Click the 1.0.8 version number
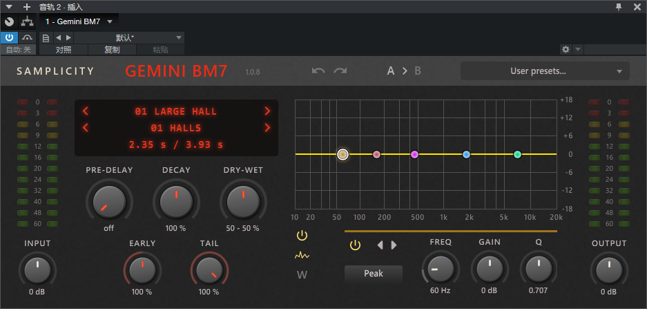 253,72
